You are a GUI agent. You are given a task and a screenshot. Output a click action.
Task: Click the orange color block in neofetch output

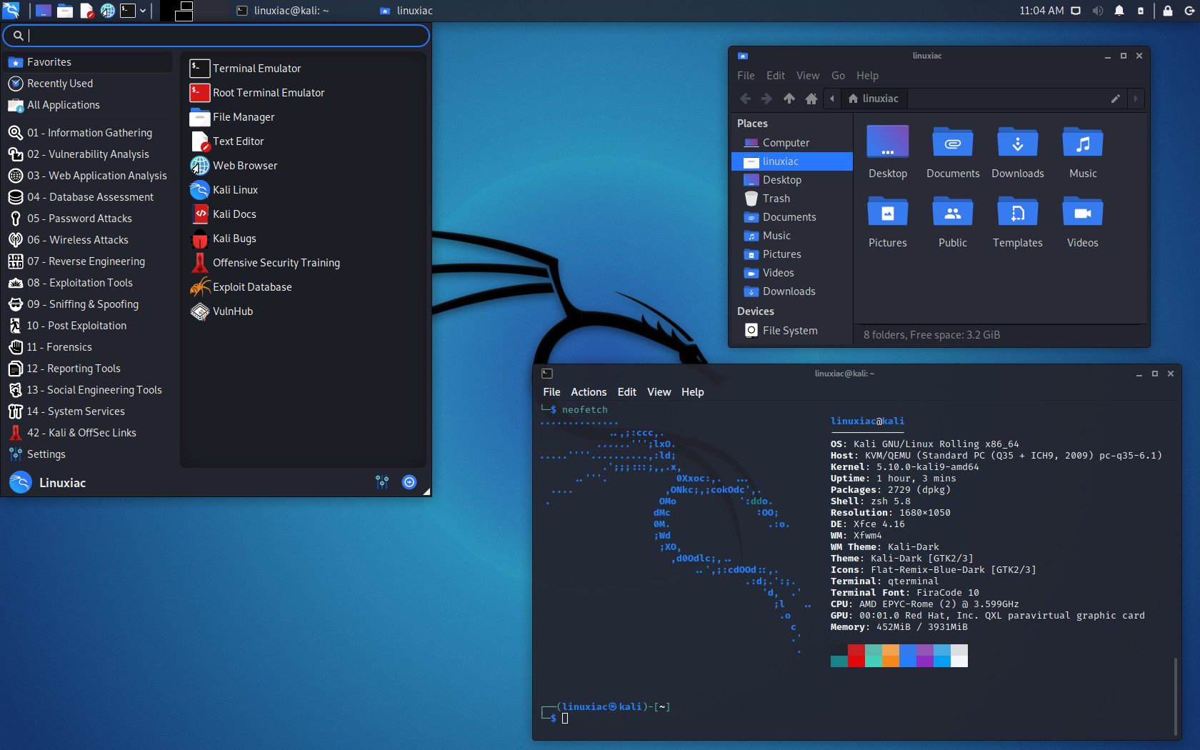pyautogui.click(x=891, y=656)
